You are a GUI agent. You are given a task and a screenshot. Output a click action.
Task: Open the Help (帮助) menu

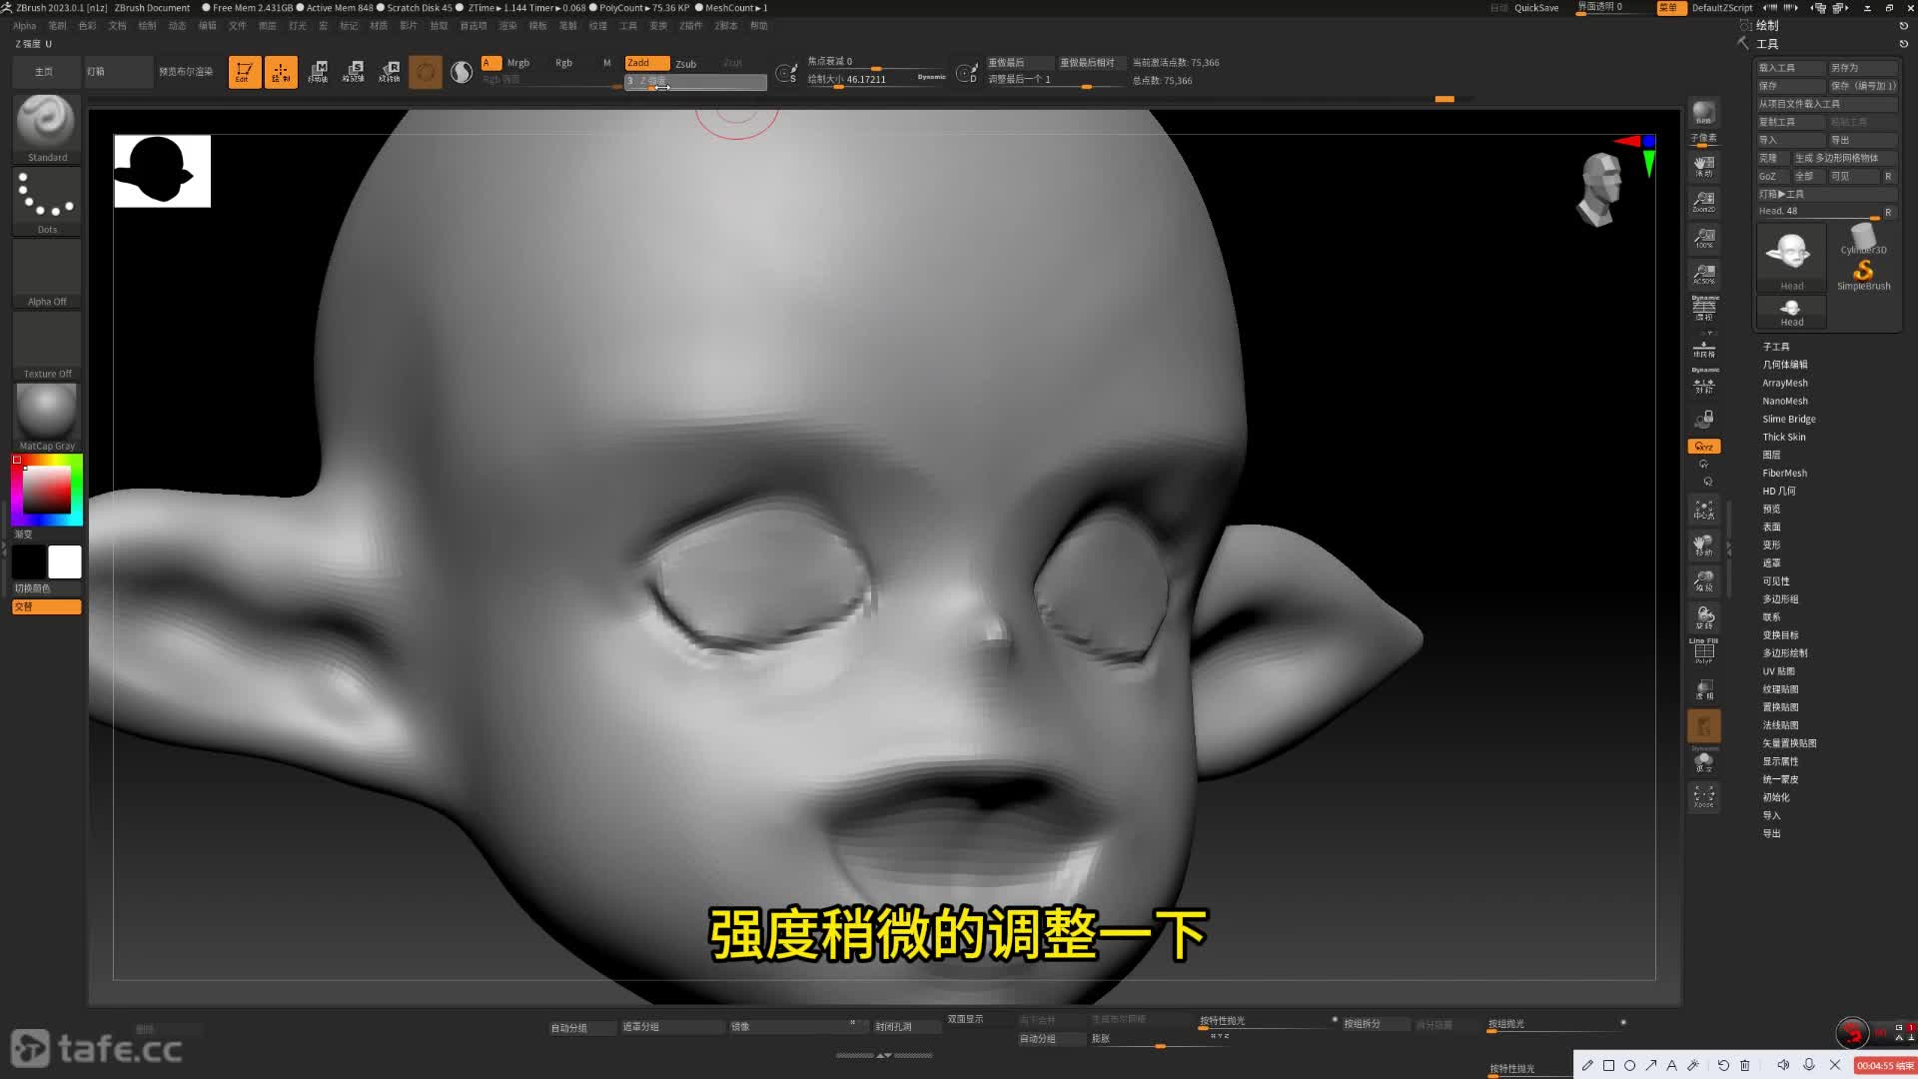click(x=759, y=26)
